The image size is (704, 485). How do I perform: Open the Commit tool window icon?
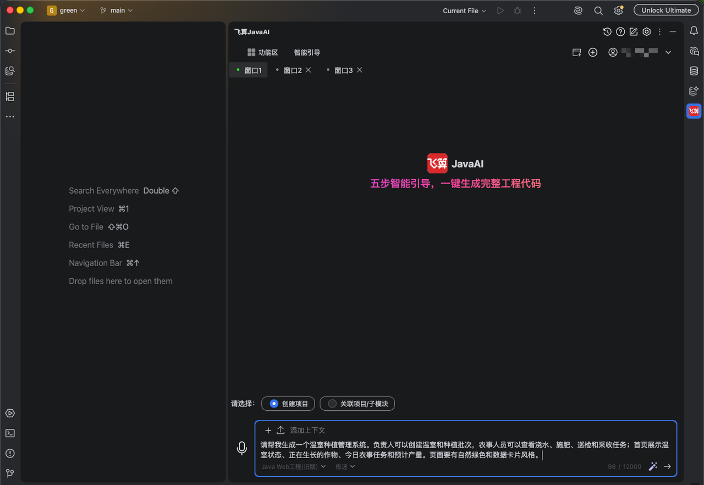click(10, 51)
